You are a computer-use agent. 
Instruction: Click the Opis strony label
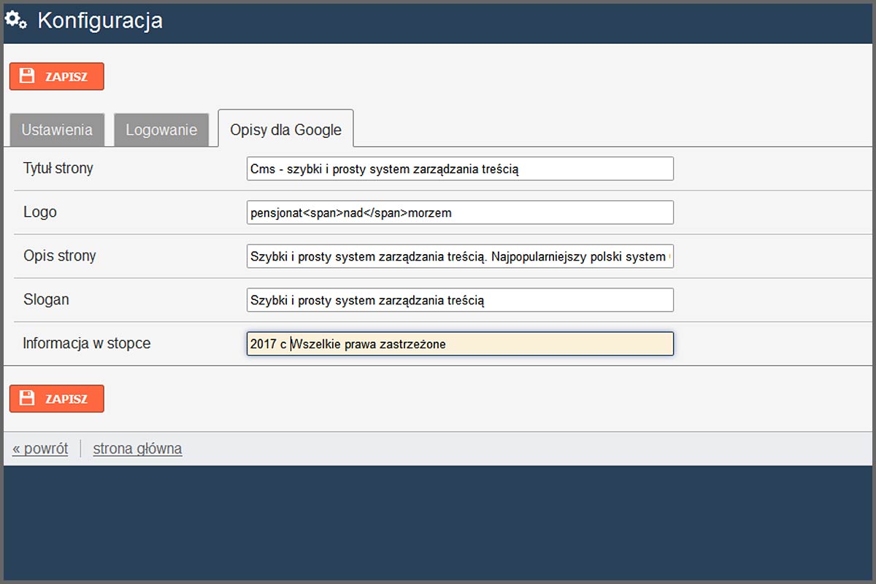[x=60, y=256]
